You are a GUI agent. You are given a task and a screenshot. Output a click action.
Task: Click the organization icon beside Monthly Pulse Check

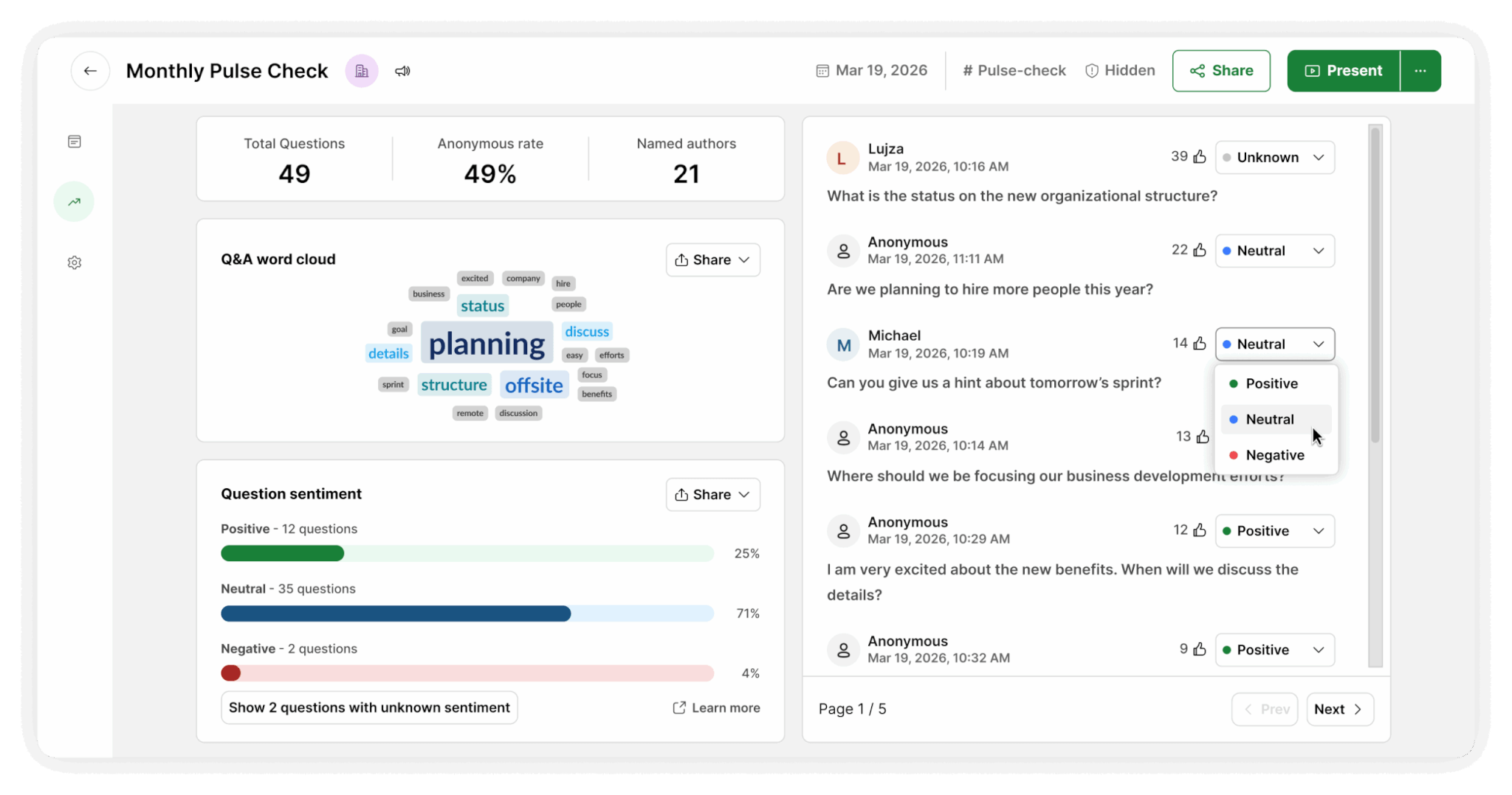(x=361, y=70)
